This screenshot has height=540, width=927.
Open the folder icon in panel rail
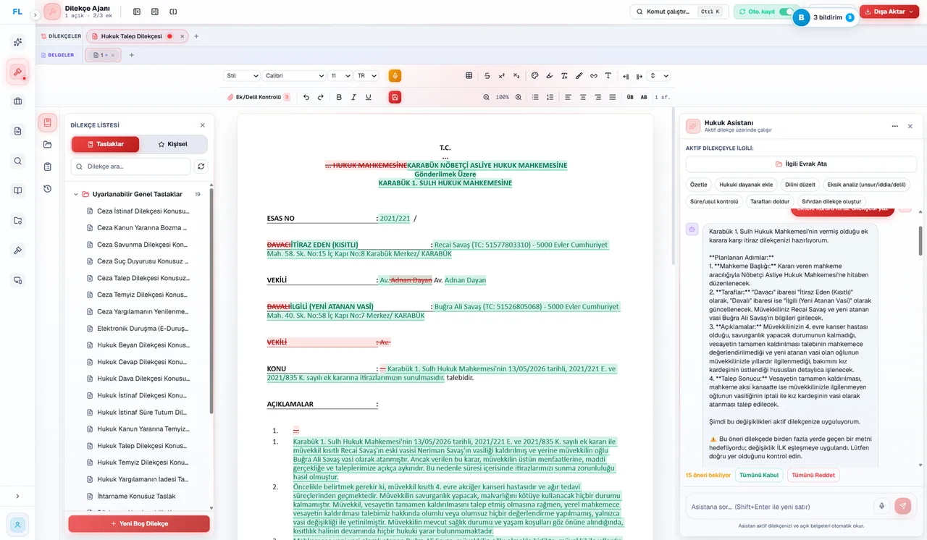pos(48,145)
